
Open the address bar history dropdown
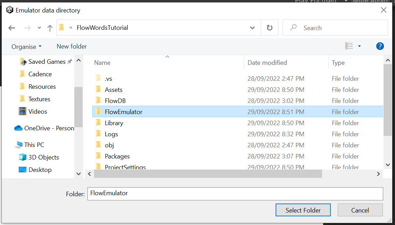point(252,28)
